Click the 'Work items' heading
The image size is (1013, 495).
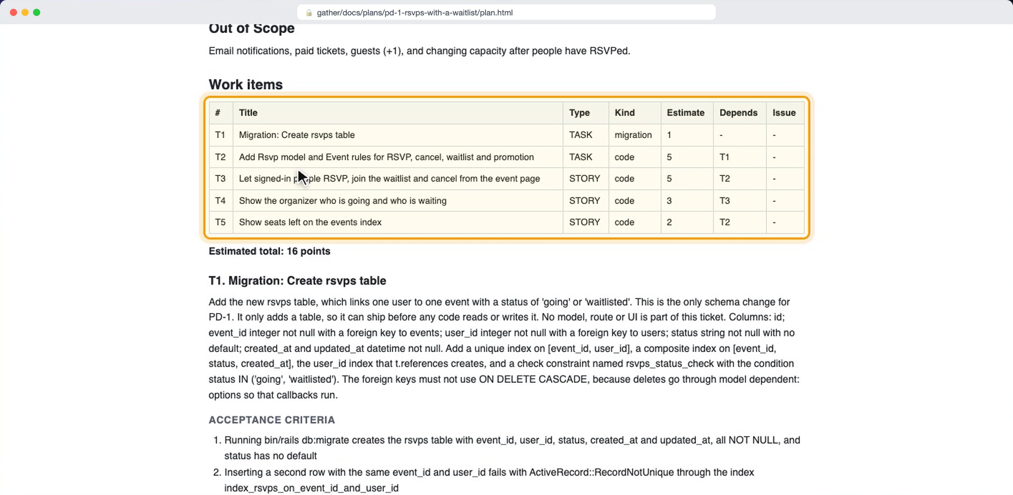(x=246, y=85)
